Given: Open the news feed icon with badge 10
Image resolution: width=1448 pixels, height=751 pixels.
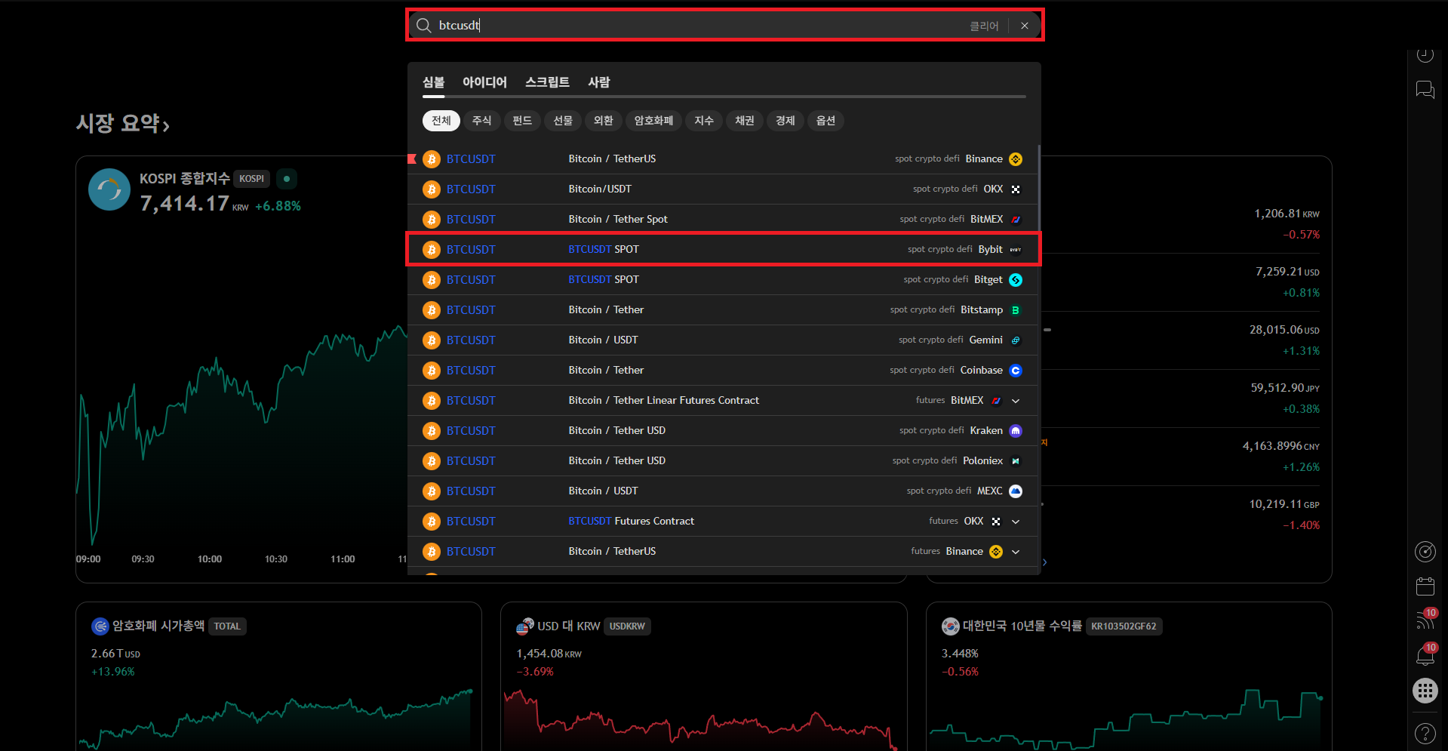Looking at the screenshot, I should [1425, 620].
